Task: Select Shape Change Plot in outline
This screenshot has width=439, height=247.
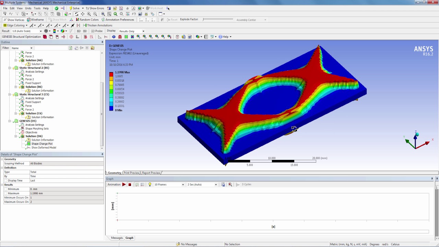Action: click(42, 144)
